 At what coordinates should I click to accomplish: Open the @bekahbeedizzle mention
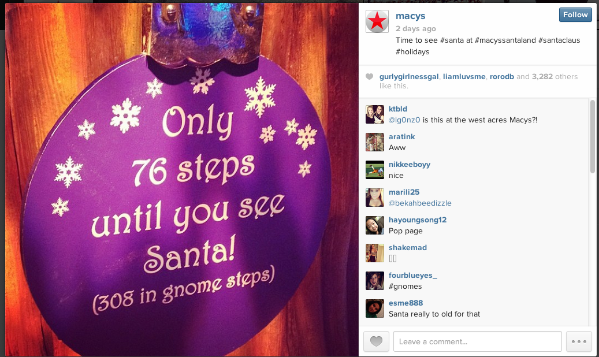pos(420,203)
